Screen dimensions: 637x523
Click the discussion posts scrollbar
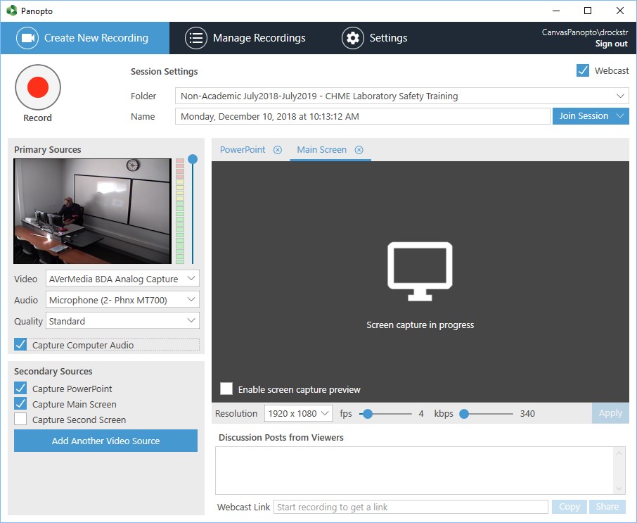[x=619, y=470]
